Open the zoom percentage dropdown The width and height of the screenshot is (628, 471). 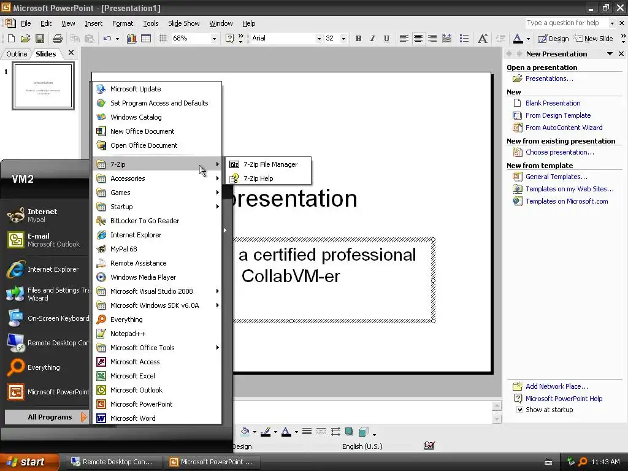(214, 39)
